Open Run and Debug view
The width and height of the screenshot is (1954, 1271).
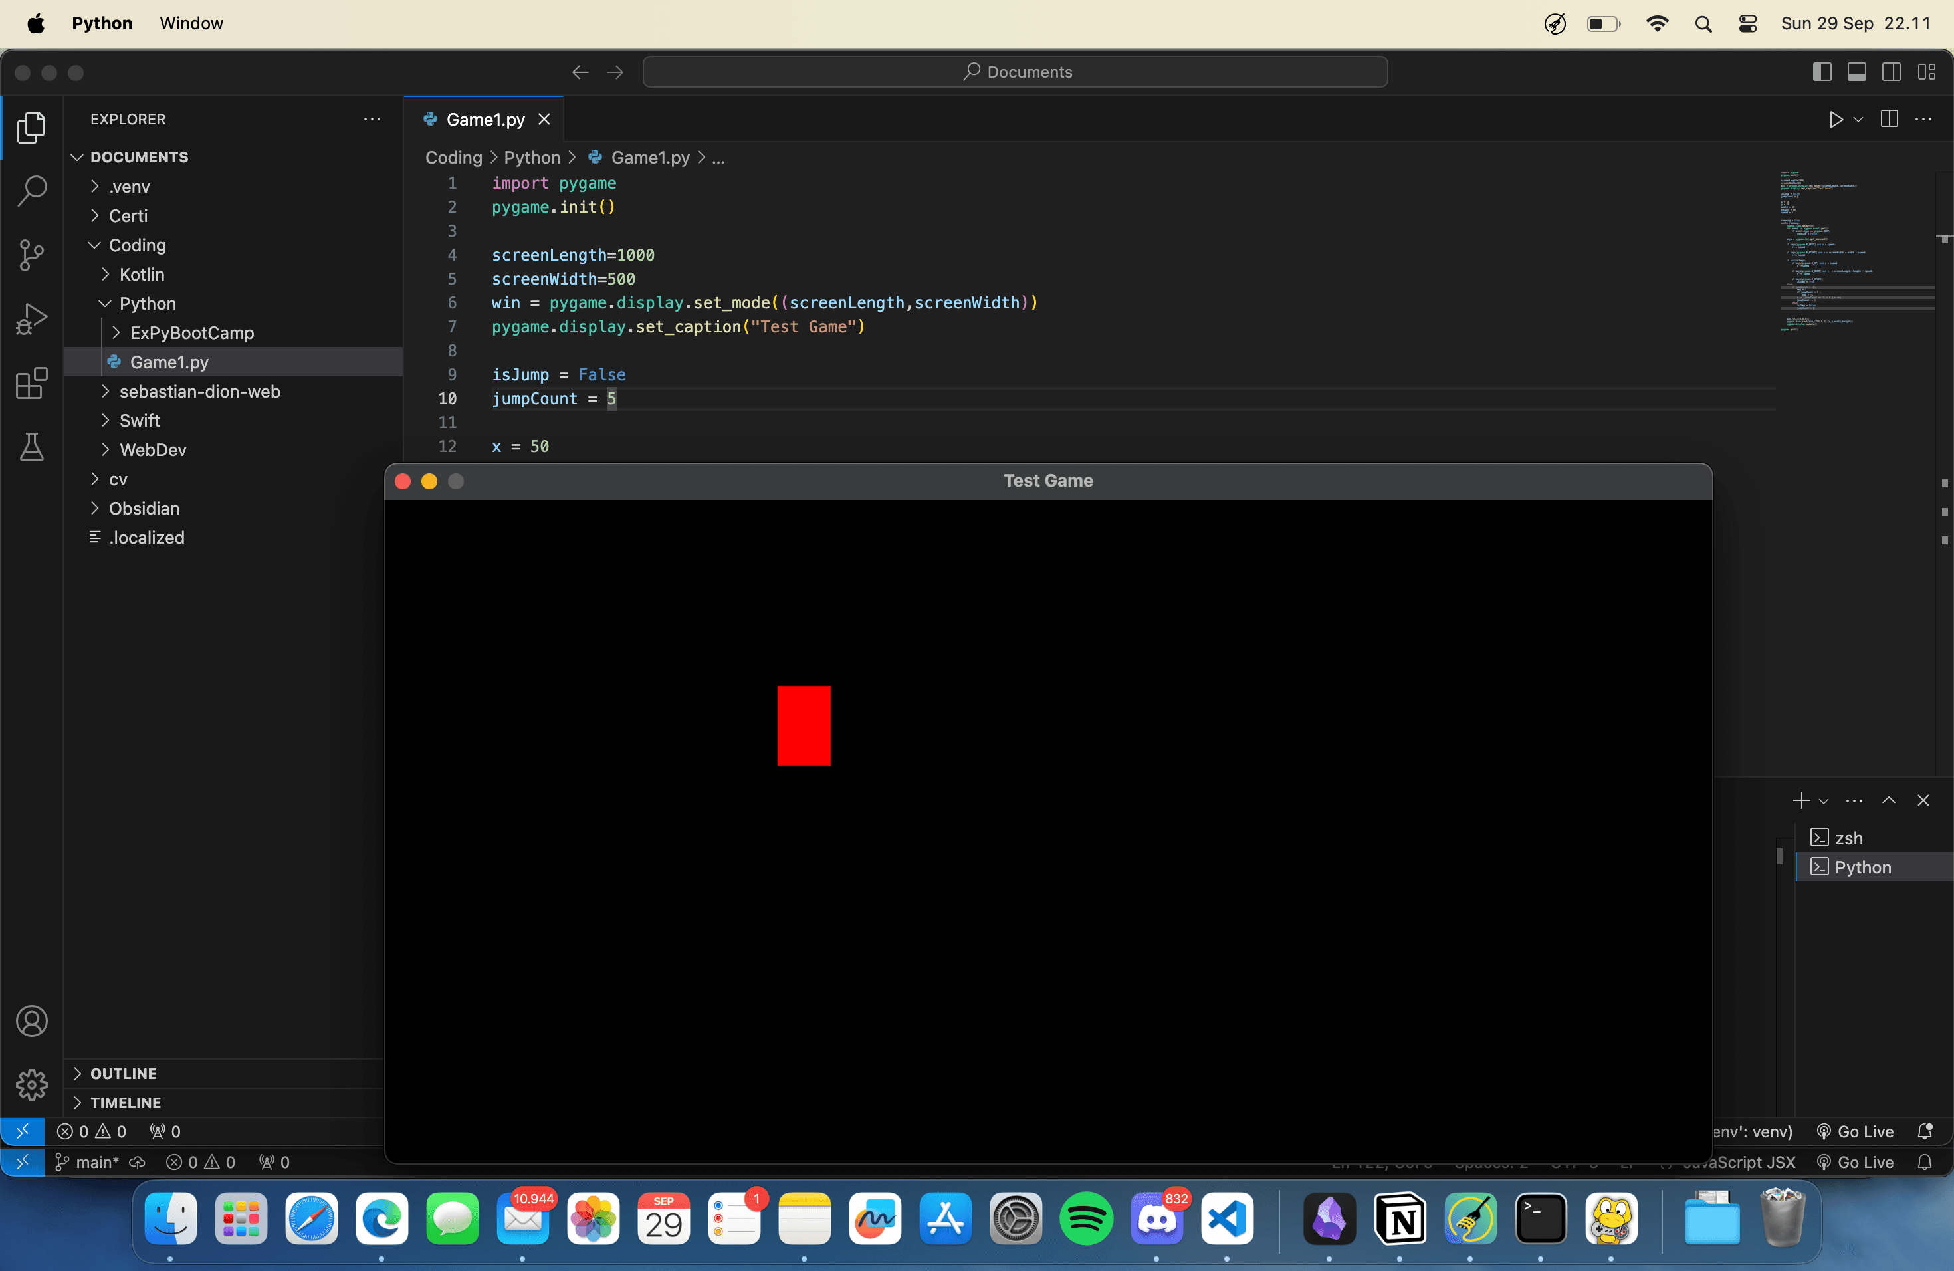click(31, 318)
